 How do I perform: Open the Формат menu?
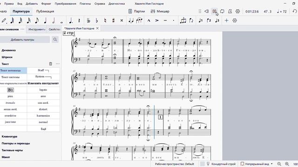(46, 4)
